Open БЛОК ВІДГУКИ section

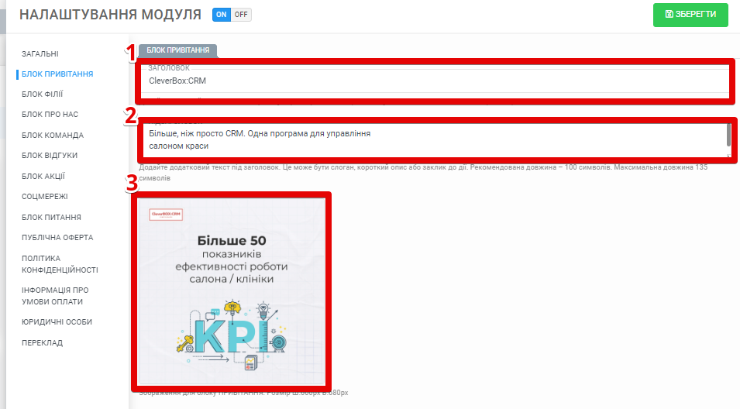[50, 156]
